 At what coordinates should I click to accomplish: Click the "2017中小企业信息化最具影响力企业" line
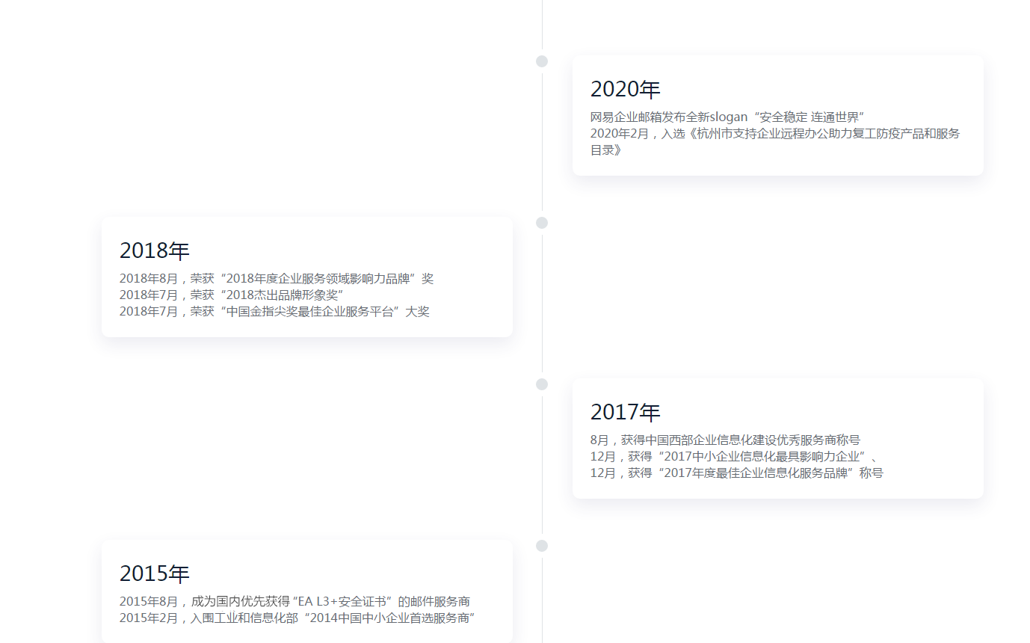pyautogui.click(x=733, y=457)
